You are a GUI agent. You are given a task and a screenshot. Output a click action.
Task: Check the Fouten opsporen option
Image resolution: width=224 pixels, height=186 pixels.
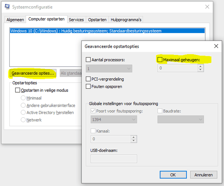(x=88, y=86)
